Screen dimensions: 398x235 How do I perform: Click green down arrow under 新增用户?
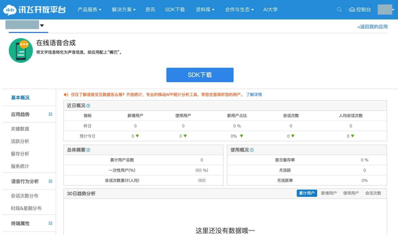(x=137, y=136)
